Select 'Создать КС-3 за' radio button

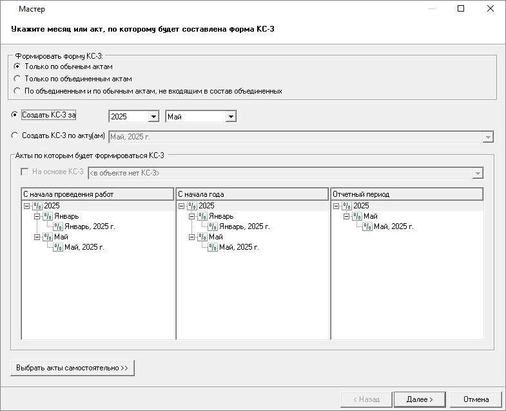[15, 115]
